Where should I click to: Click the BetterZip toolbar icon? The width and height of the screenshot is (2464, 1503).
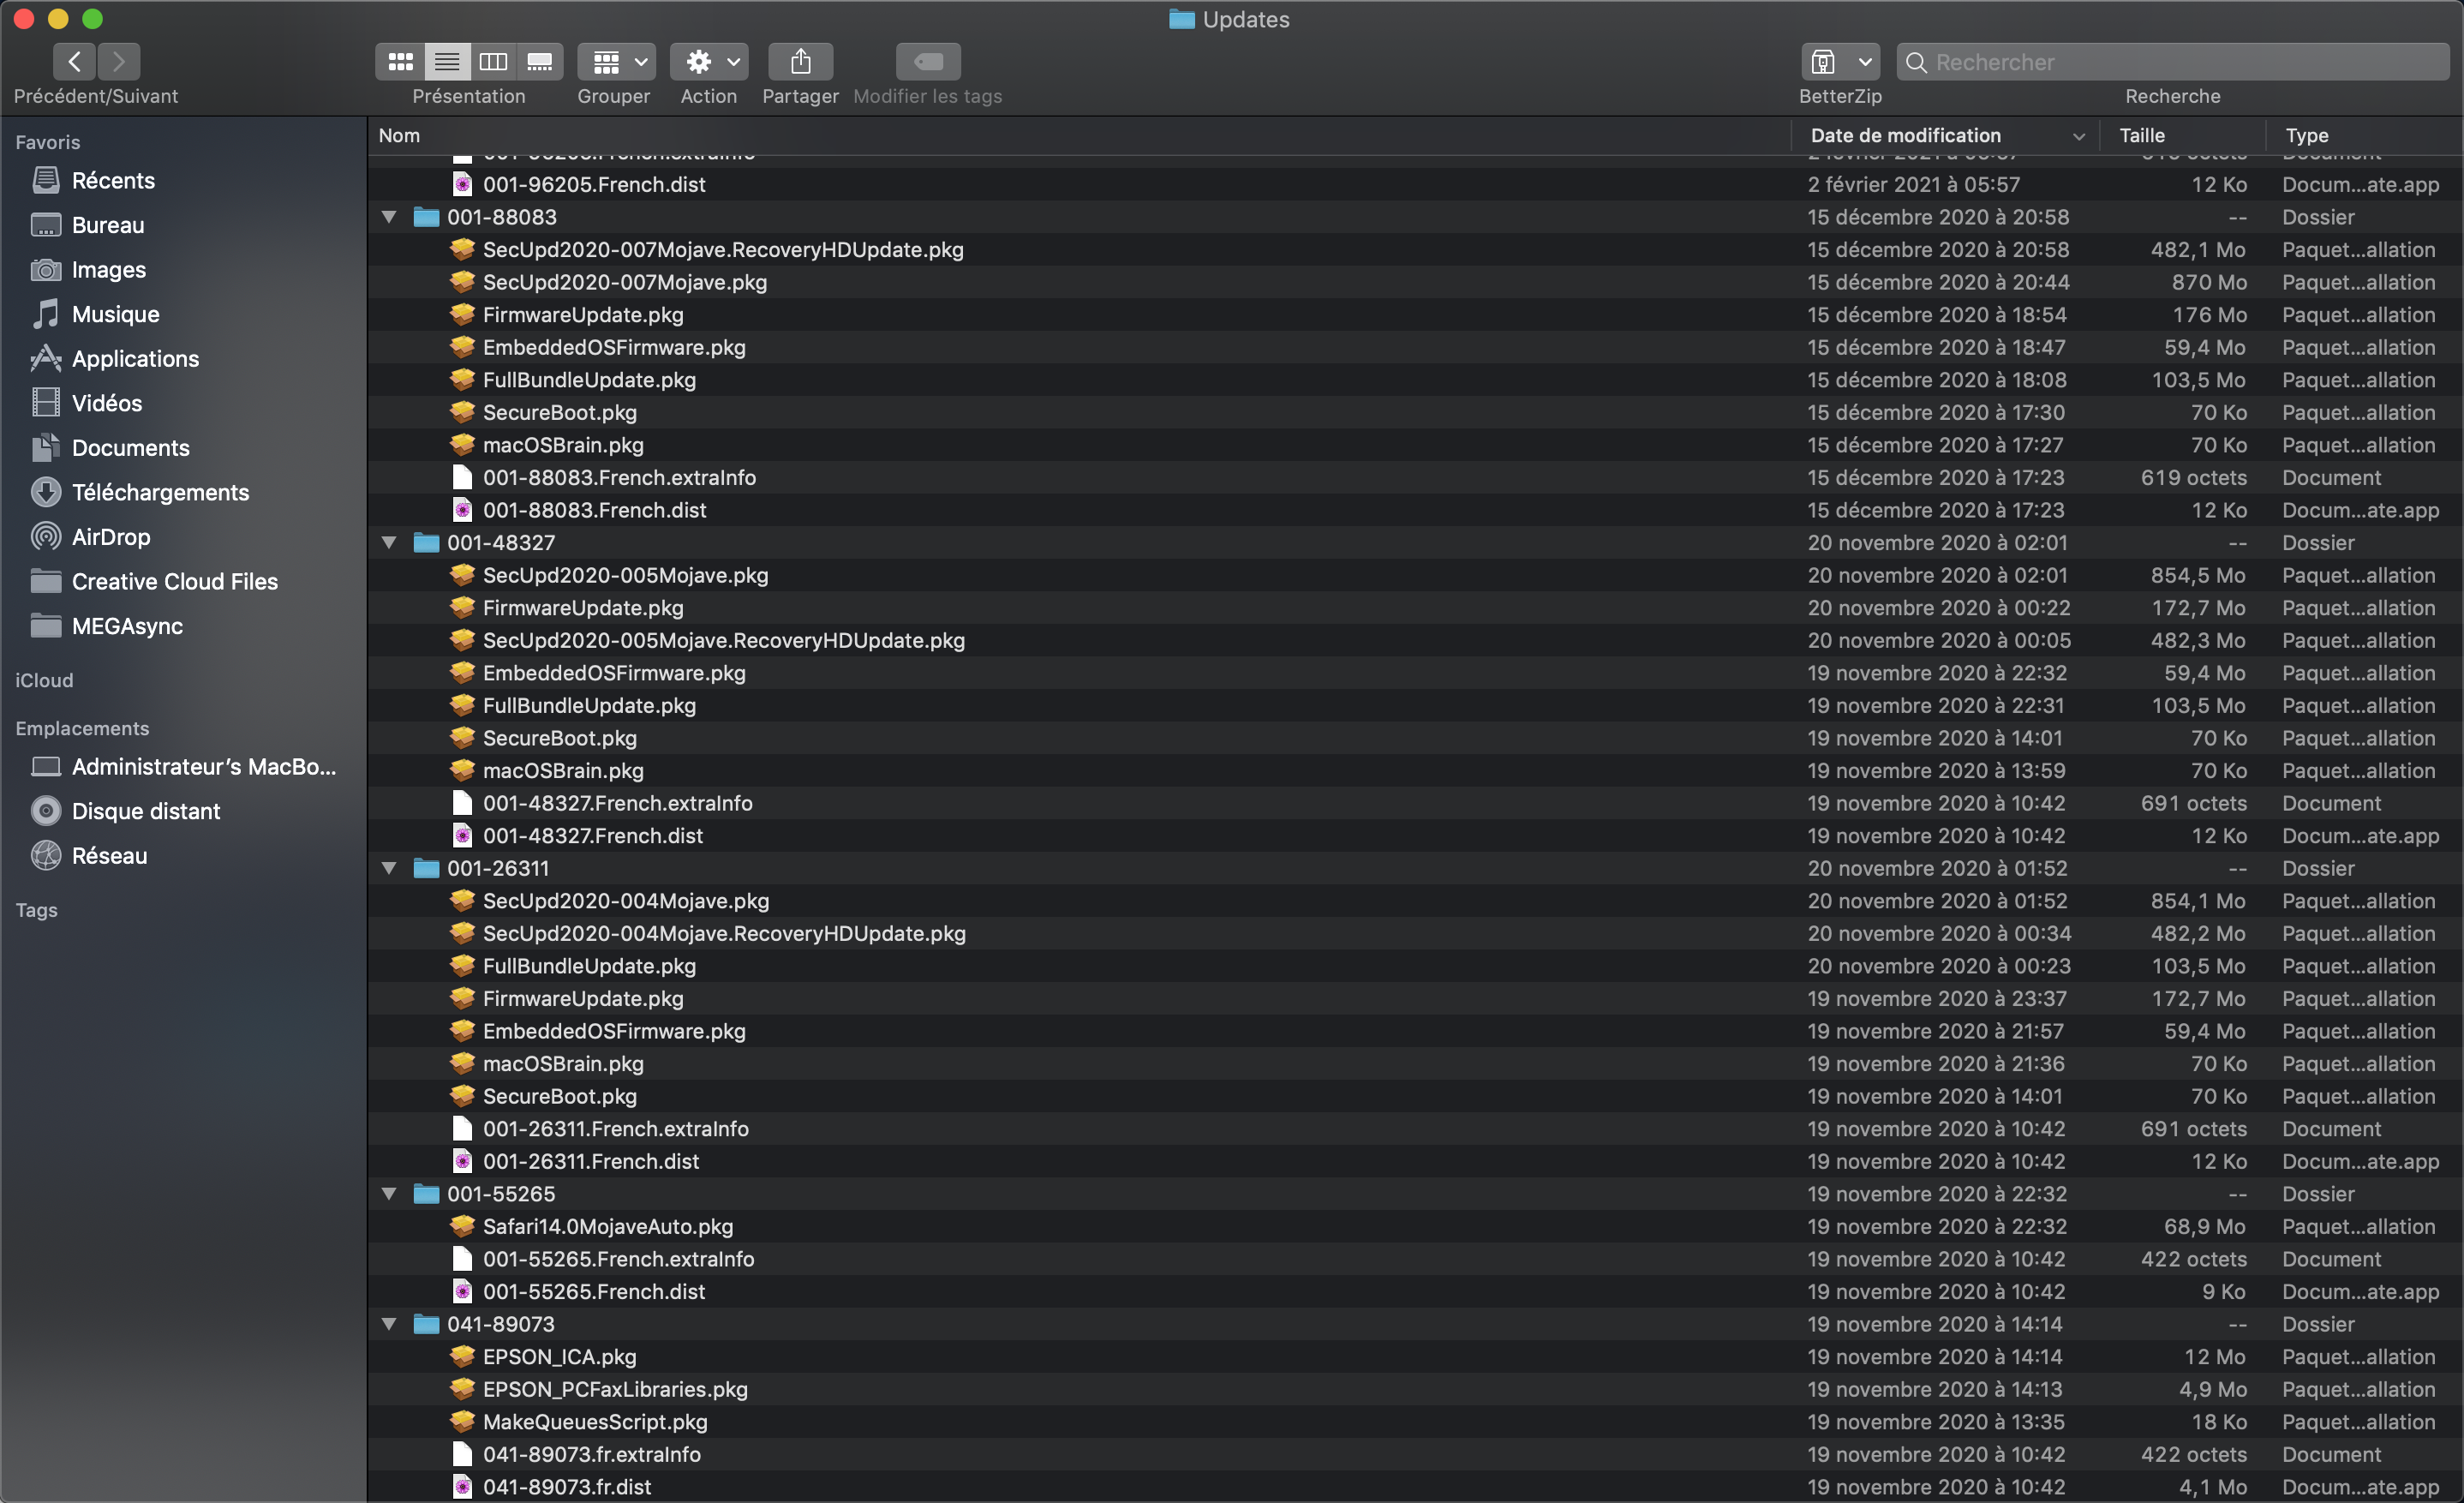coord(1823,62)
